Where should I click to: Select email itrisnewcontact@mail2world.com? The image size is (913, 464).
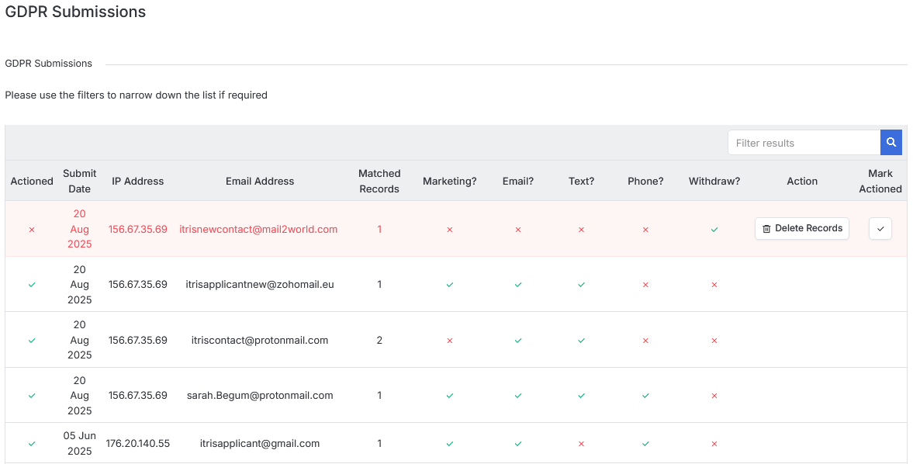(258, 230)
